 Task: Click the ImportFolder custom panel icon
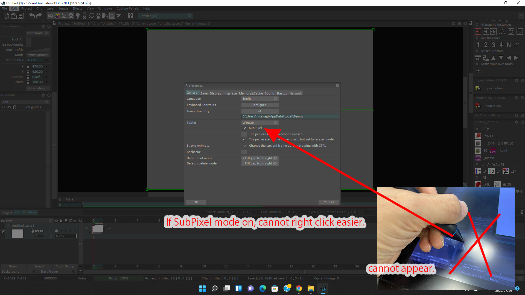point(478,88)
